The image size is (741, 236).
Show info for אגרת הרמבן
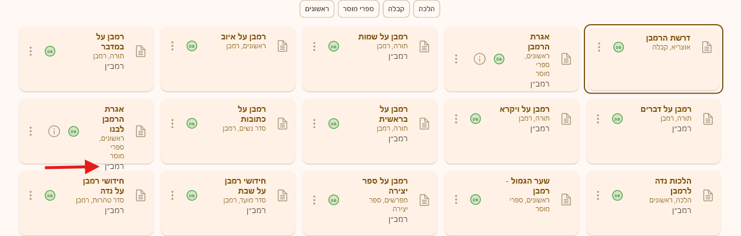tap(480, 59)
